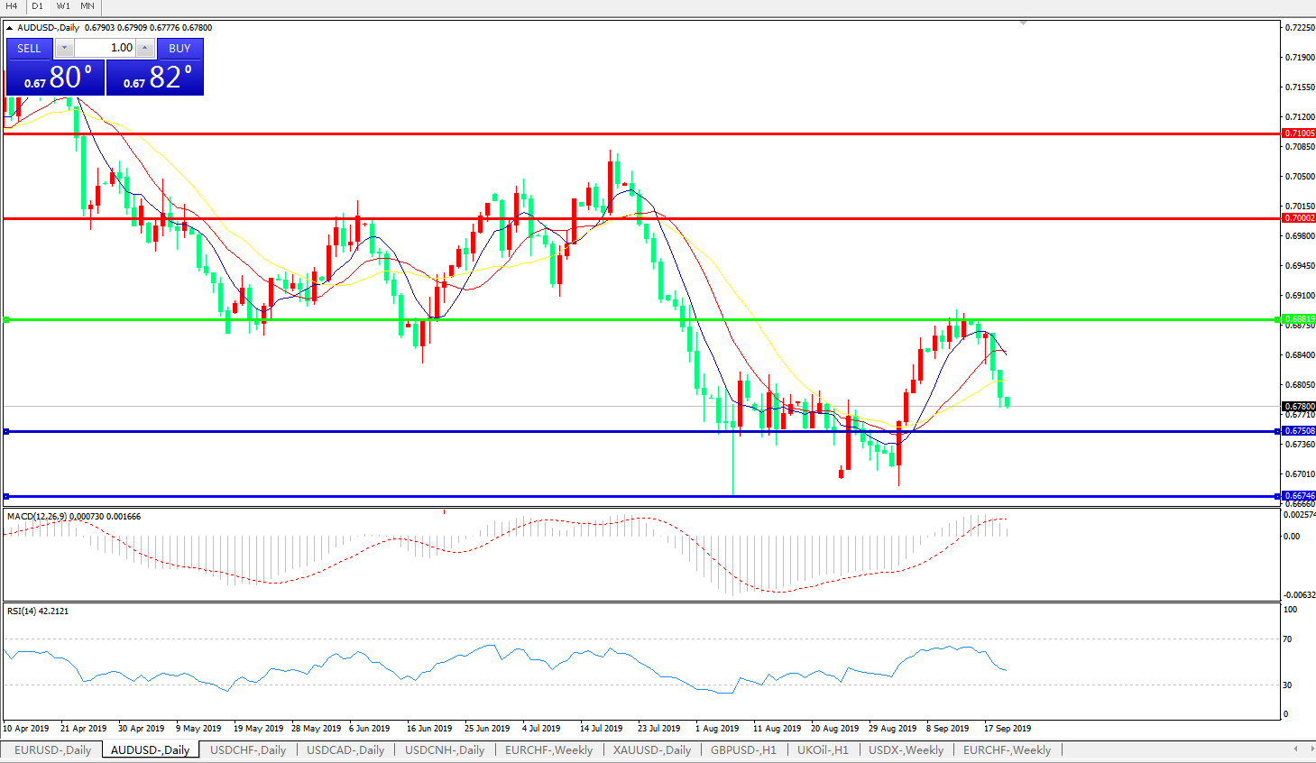Image resolution: width=1316 pixels, height=763 pixels.
Task: Decrease trade volume with down arrow
Action: pyautogui.click(x=65, y=48)
